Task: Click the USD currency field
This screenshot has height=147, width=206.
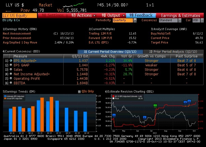Action: 196,20
